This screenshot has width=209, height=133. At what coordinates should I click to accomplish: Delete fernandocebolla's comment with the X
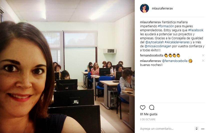(203, 55)
